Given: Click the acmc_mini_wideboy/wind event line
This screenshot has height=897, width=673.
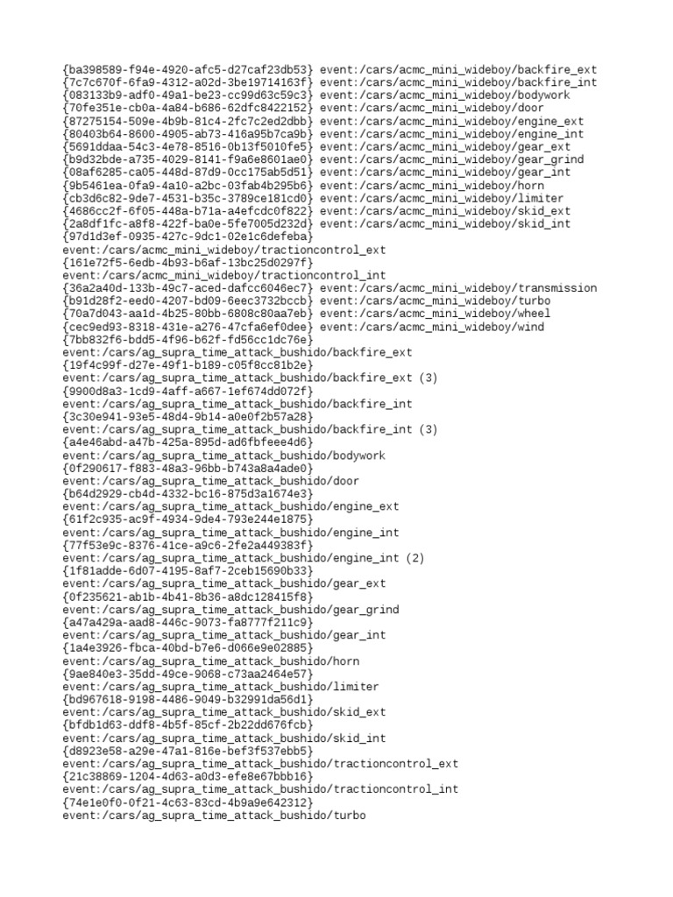Looking at the screenshot, I should 431,327.
